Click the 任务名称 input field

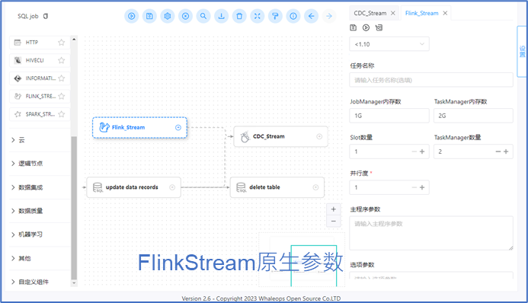[x=431, y=80]
